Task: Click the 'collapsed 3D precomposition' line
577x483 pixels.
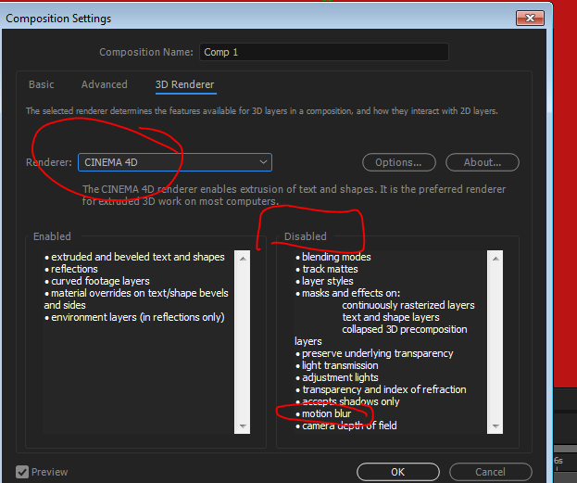Action: tap(405, 329)
